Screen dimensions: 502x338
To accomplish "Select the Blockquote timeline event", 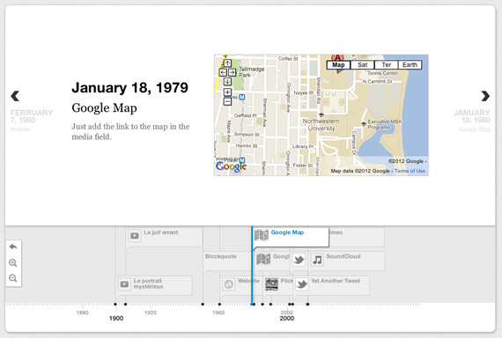I will [220, 256].
